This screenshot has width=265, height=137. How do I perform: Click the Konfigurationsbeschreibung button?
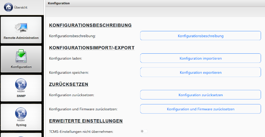click(200, 36)
